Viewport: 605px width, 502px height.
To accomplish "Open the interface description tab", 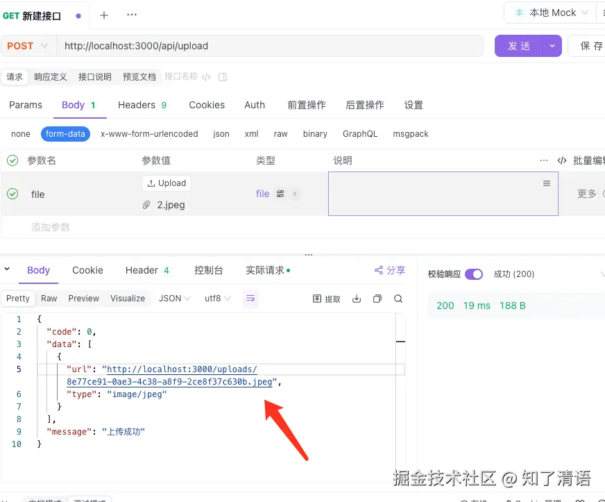I will pos(95,77).
